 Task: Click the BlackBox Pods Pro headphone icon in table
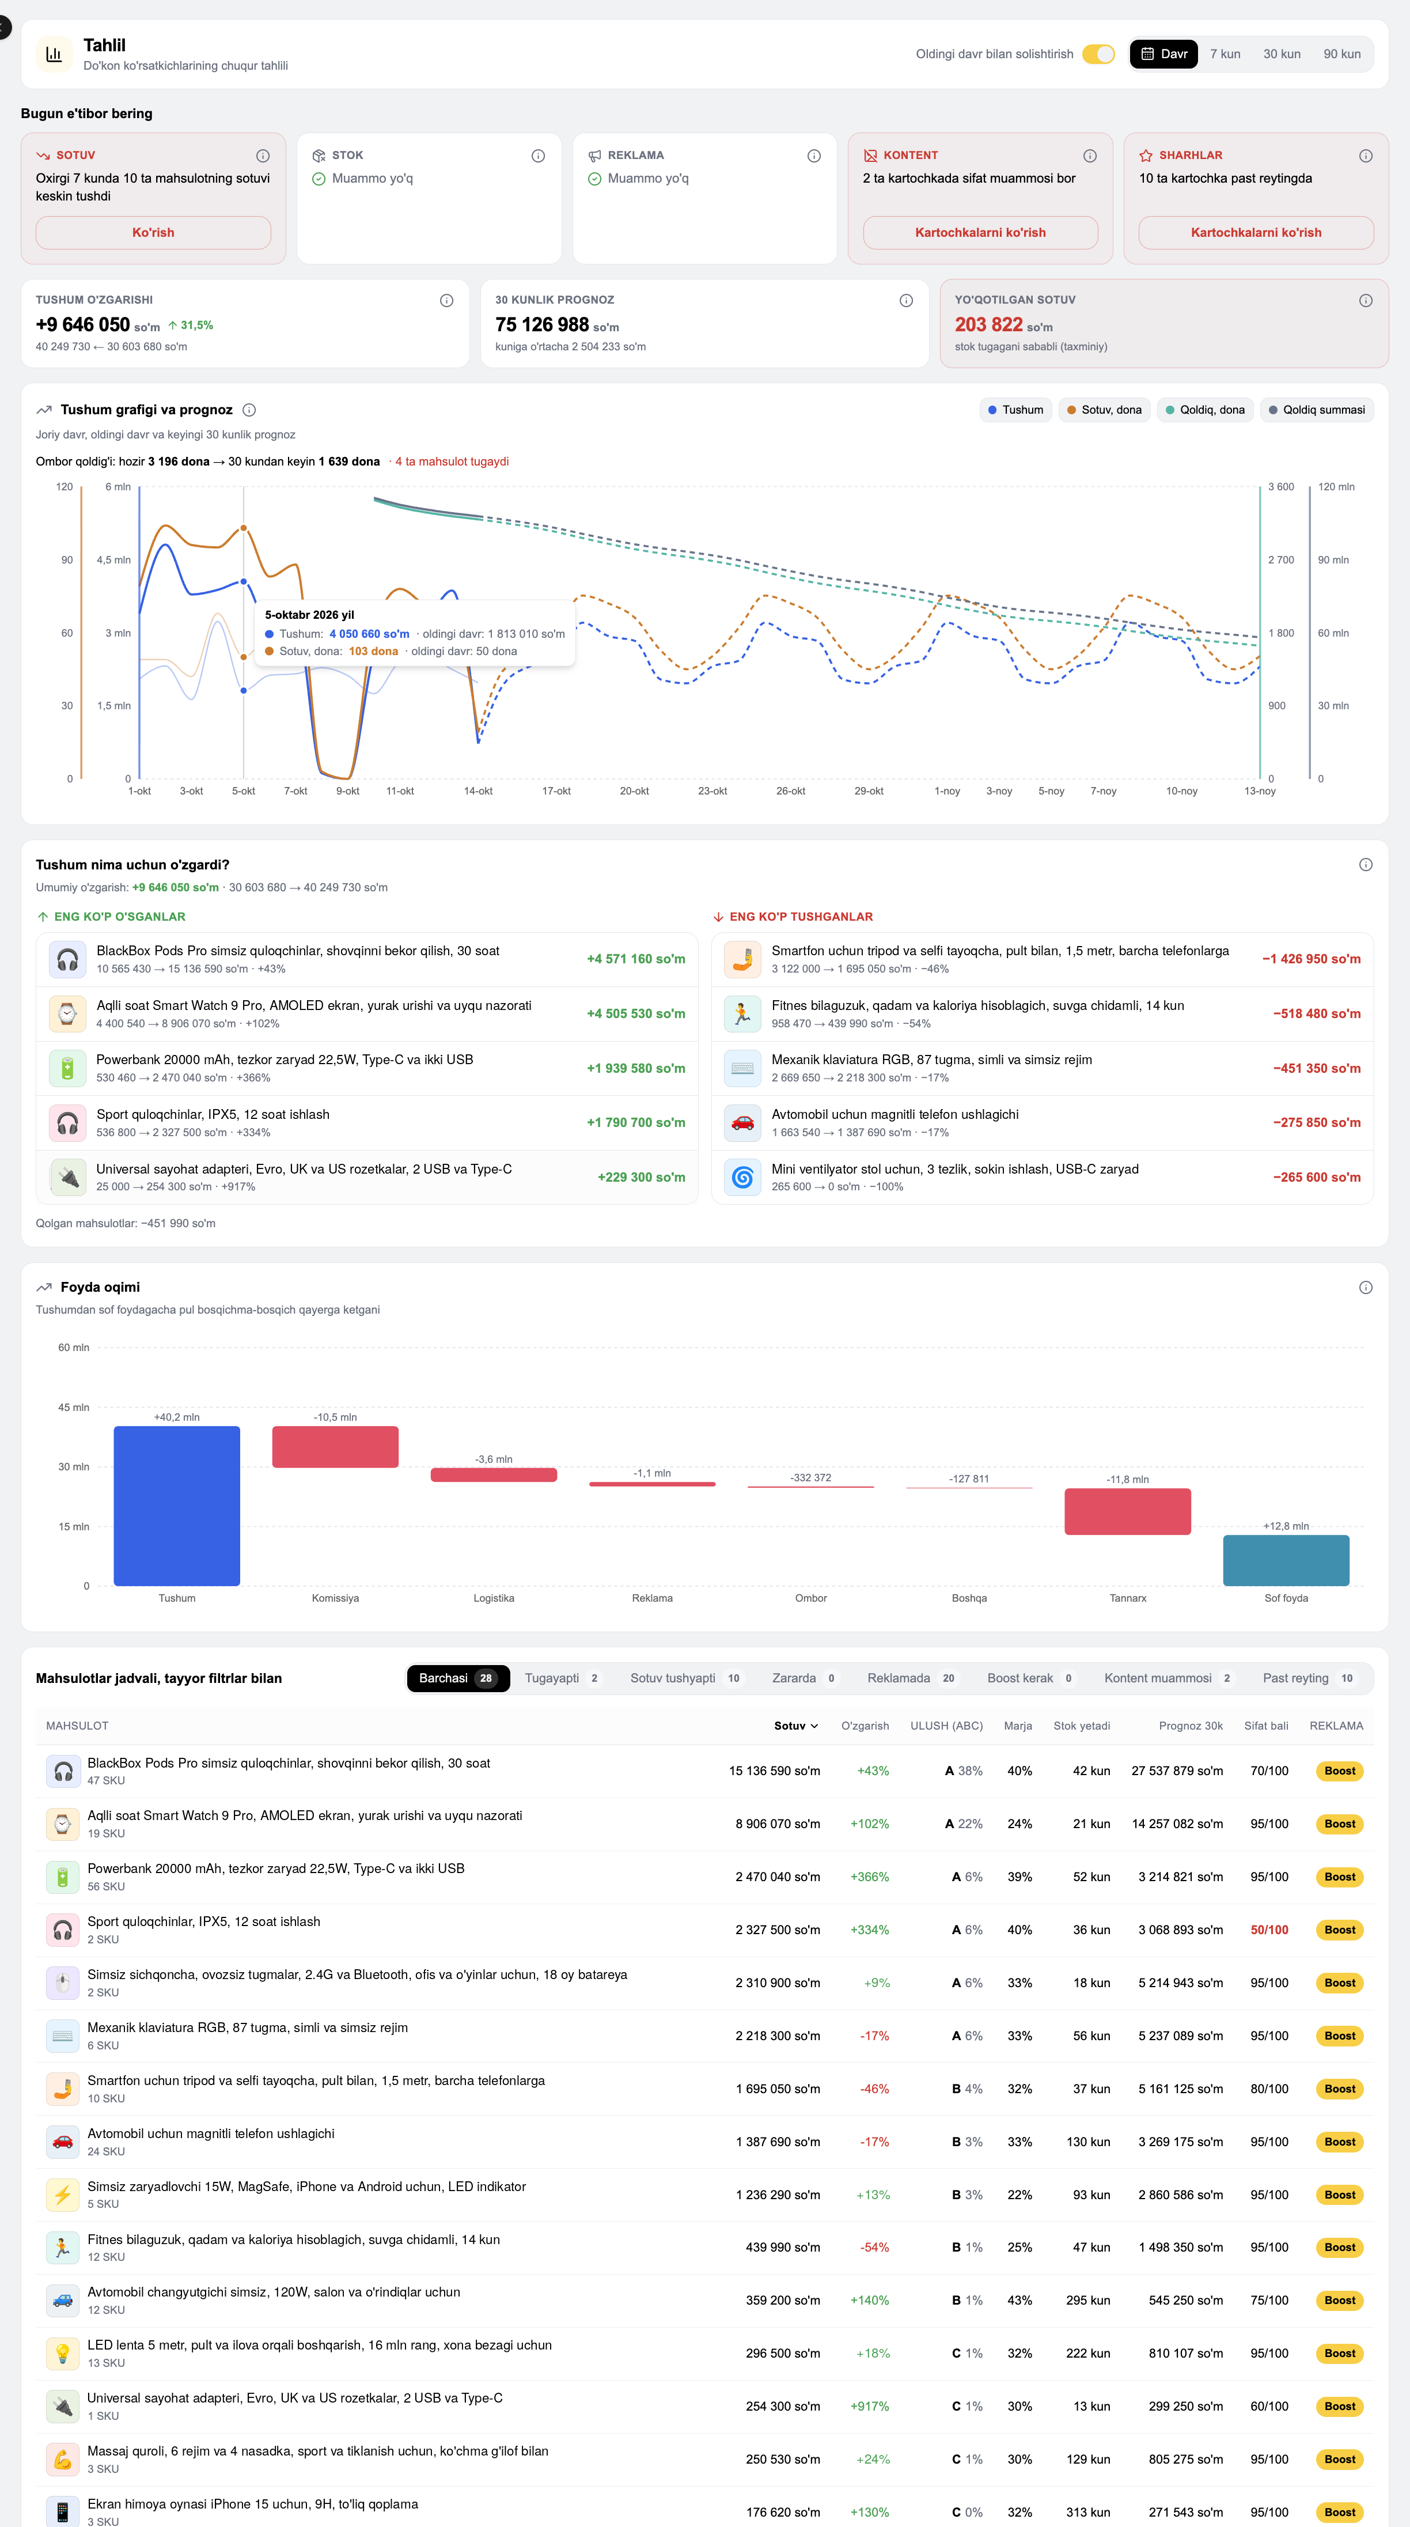(x=63, y=1771)
